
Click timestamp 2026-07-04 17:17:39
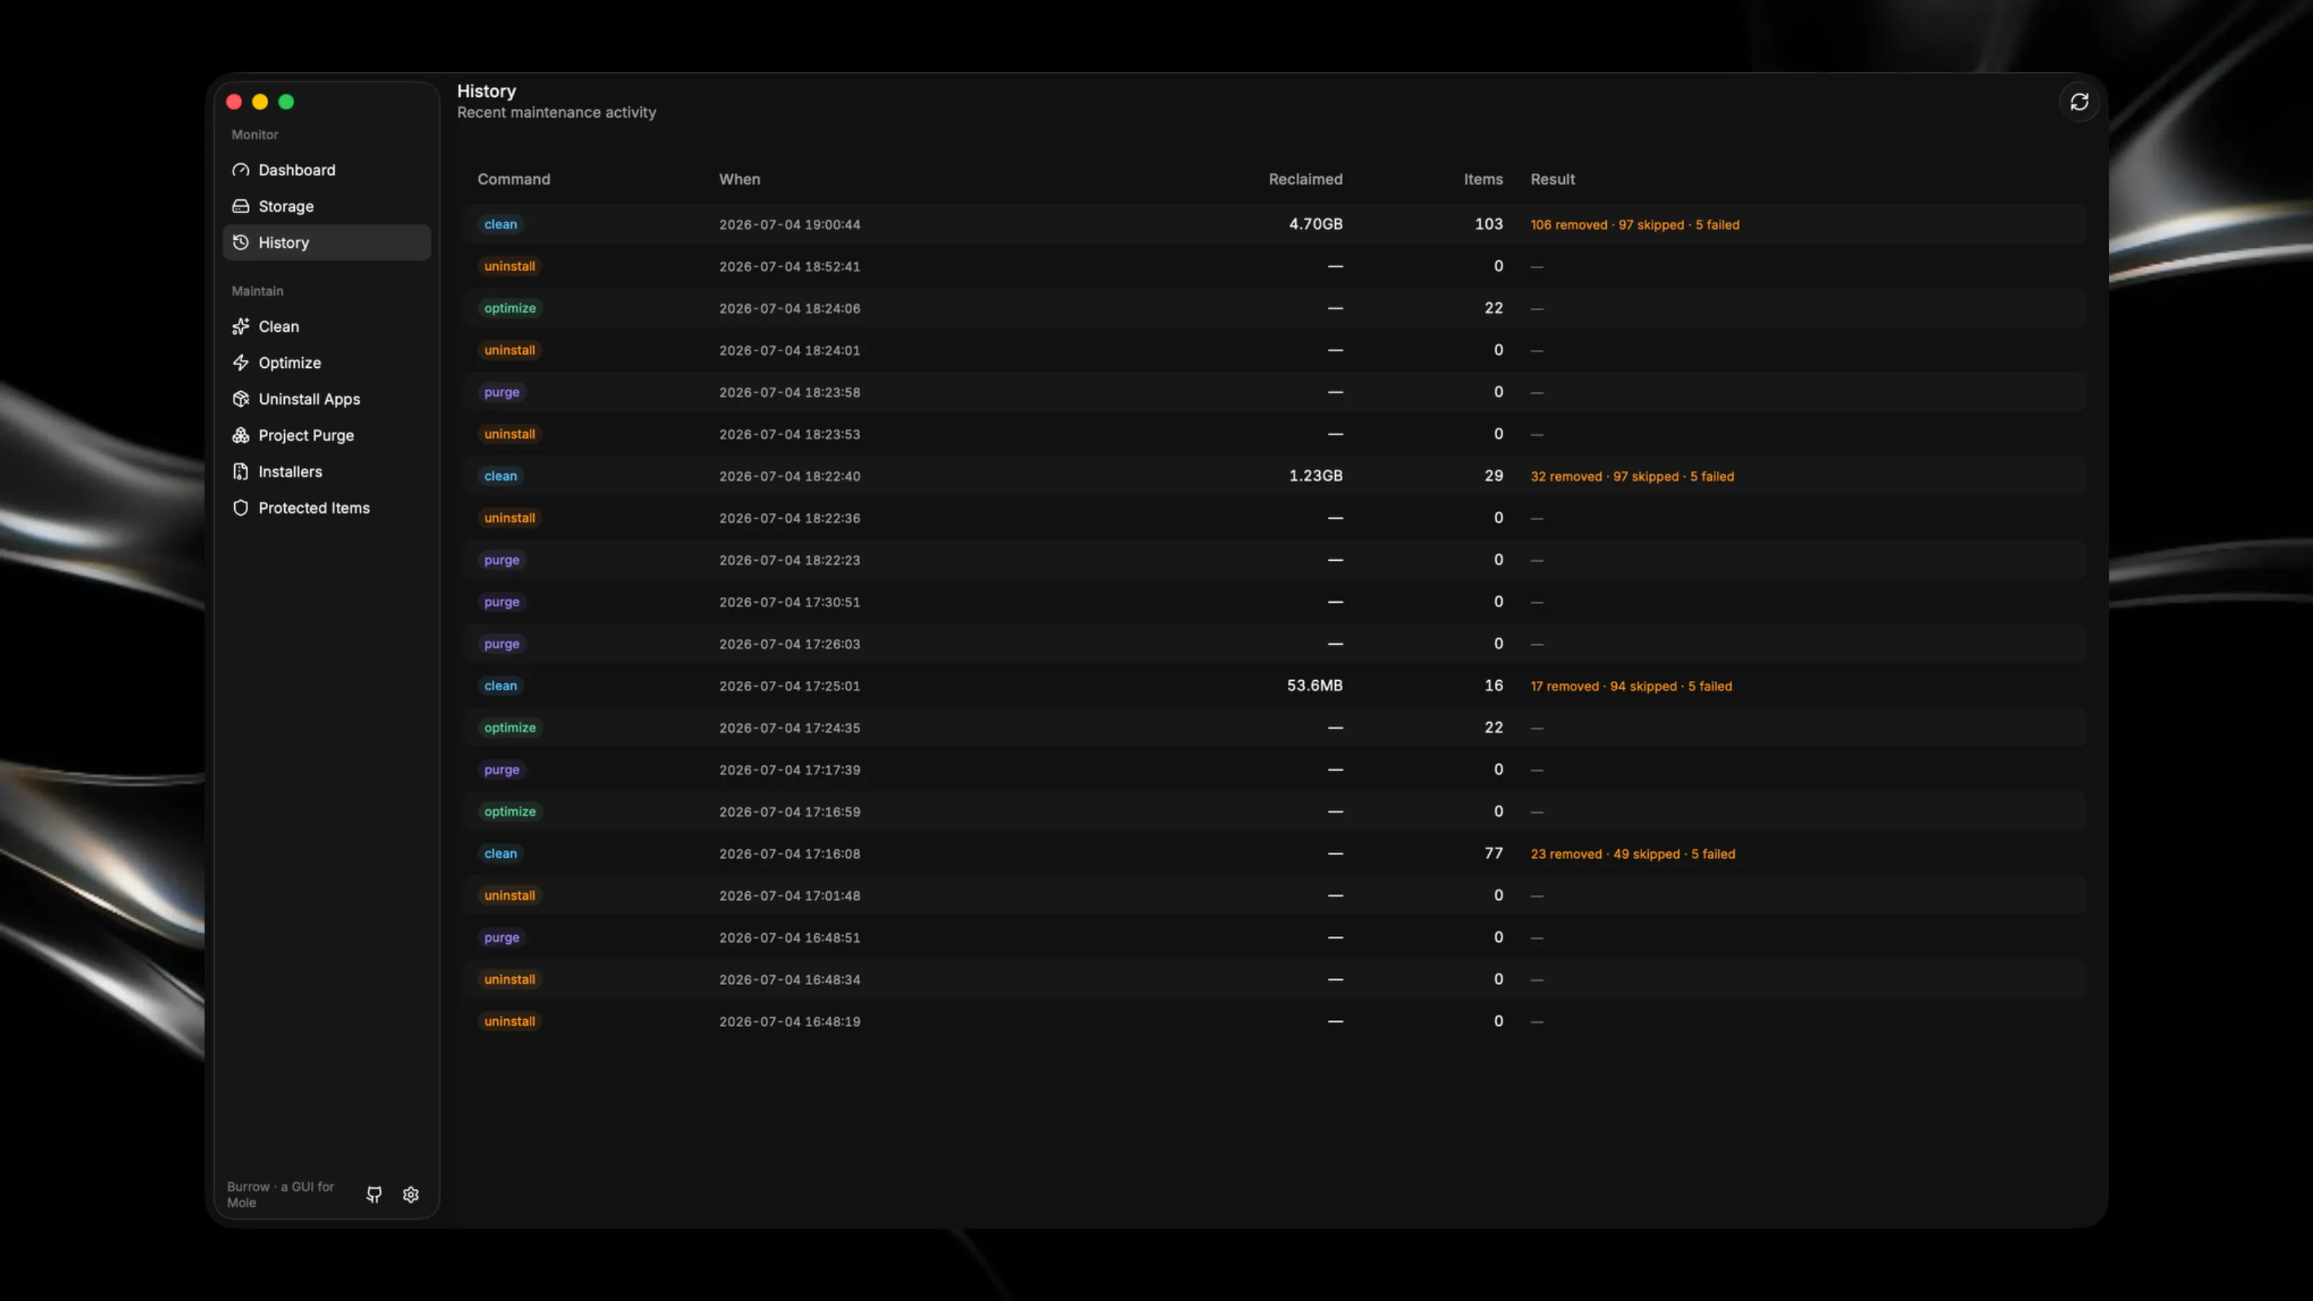789,770
